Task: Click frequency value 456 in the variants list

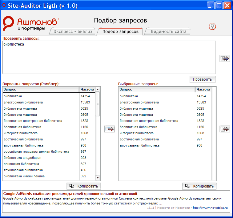Action: pos(83,170)
